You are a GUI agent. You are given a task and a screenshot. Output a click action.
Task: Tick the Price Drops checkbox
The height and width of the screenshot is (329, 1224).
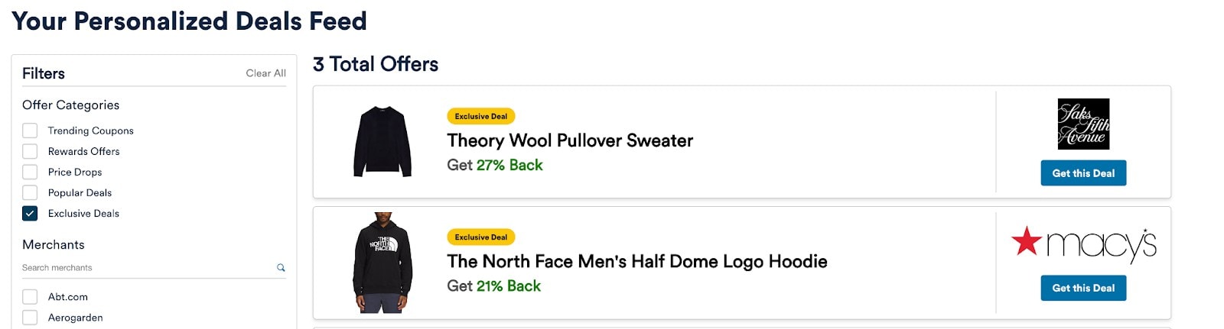[30, 172]
